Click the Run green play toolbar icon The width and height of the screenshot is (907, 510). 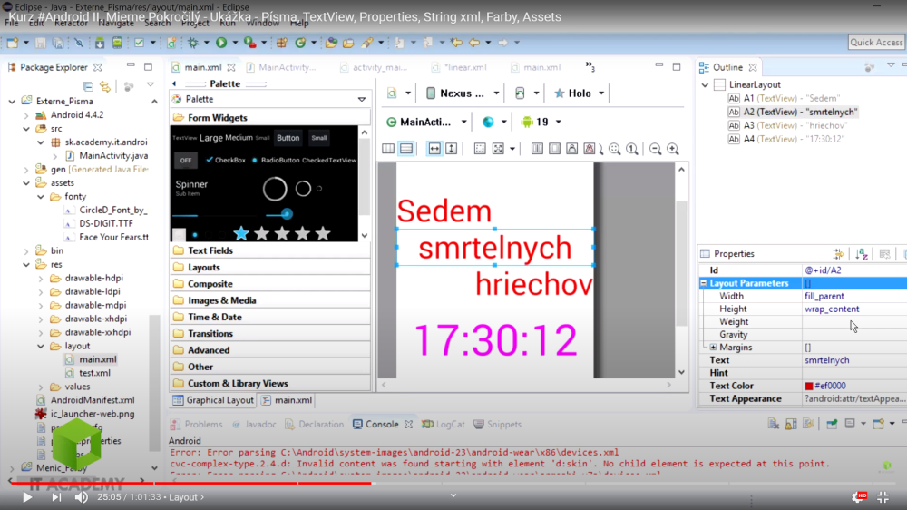coord(220,43)
